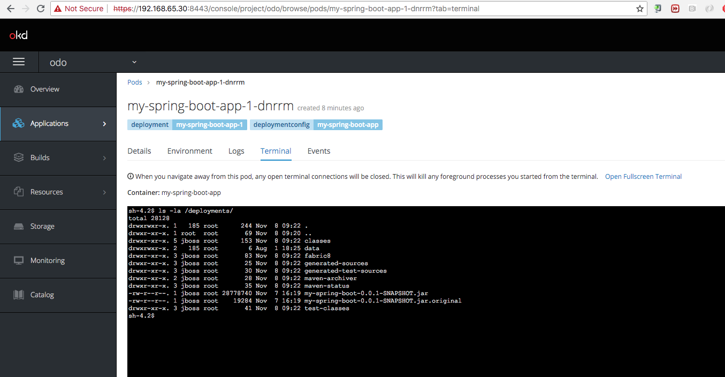Click the Applications cubes icon

click(x=19, y=124)
